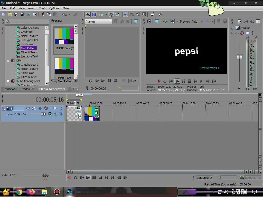Screen dimensions: 263x197
Task: Open the Overlays dropdown arrow in the preview panel
Action: click(x=212, y=21)
